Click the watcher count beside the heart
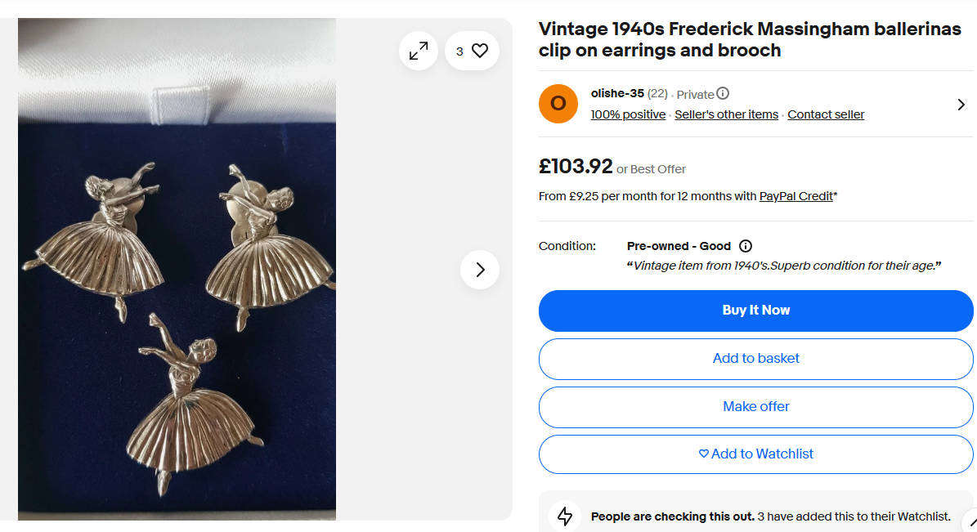Screen dimensions: 977x532 coord(460,50)
